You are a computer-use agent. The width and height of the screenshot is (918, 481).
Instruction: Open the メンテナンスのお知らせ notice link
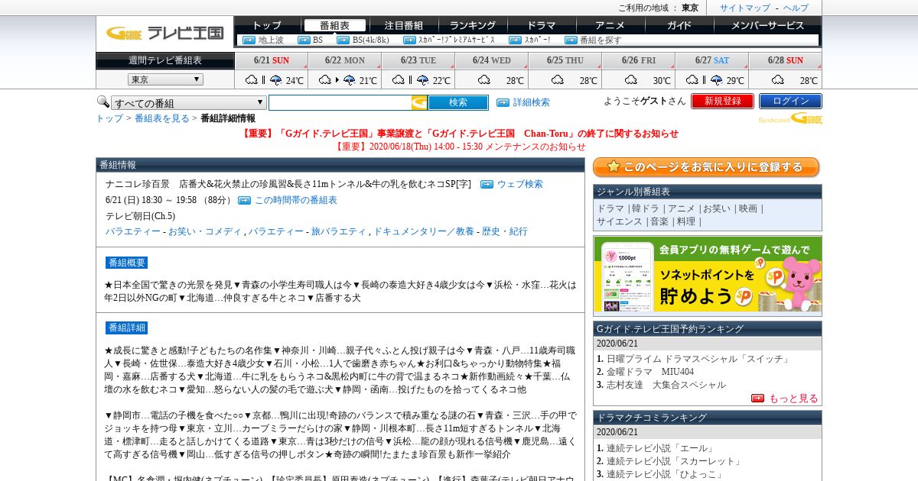point(460,147)
